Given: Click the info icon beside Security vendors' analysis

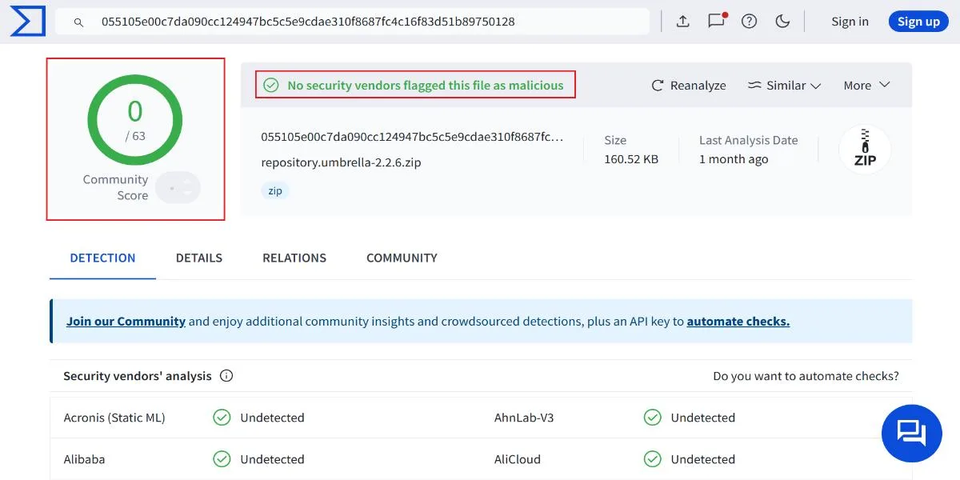Looking at the screenshot, I should tap(226, 375).
